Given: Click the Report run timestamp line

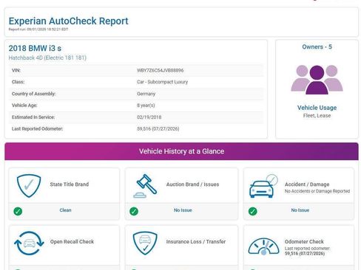Looking at the screenshot, I should pos(38,30).
